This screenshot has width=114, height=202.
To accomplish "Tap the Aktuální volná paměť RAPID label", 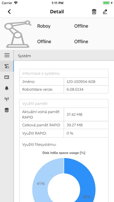I will tap(41, 114).
